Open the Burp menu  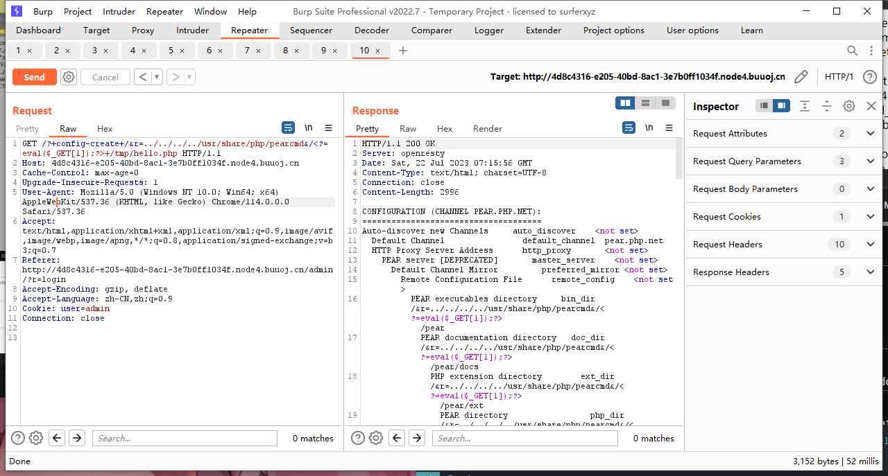(x=43, y=11)
